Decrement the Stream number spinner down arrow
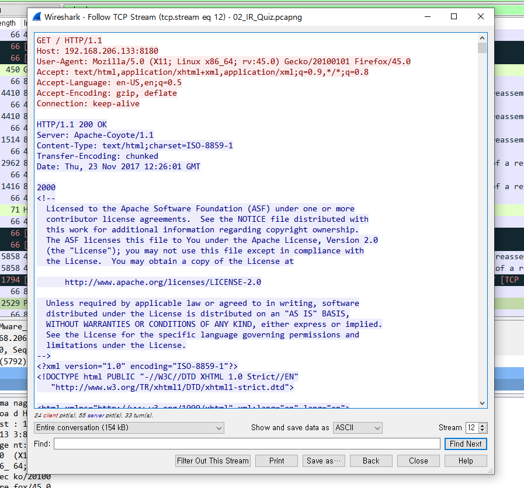 482,430
